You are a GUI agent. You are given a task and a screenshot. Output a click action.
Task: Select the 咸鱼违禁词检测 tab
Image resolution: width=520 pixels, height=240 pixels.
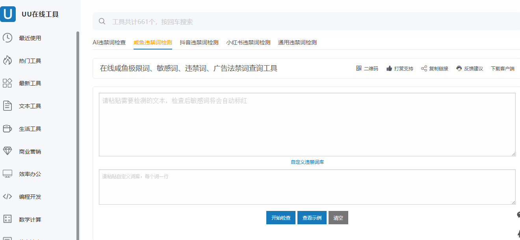point(153,42)
